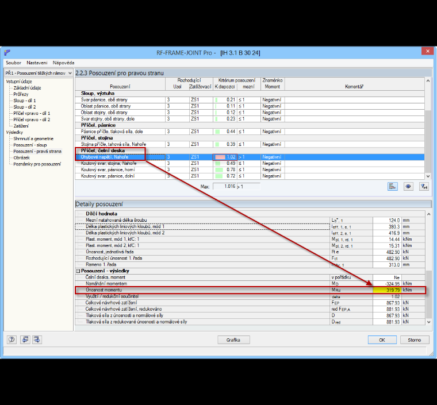Select row Oblast pásnice, obě strany
The image size is (437, 405).
pyautogui.click(x=250, y=106)
